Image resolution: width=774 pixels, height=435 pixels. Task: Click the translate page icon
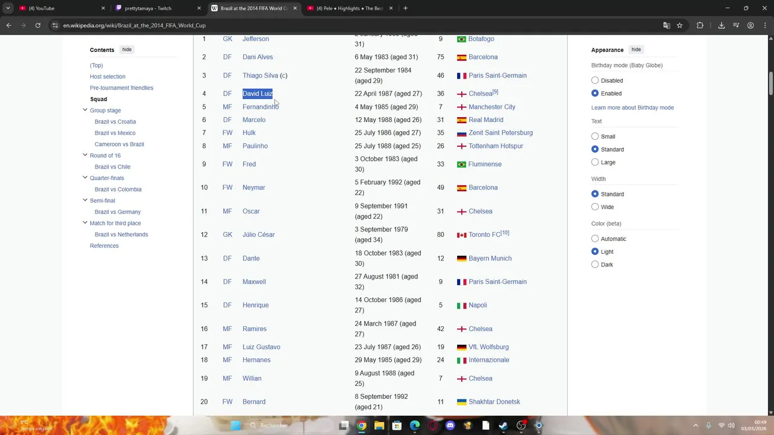tap(666, 25)
